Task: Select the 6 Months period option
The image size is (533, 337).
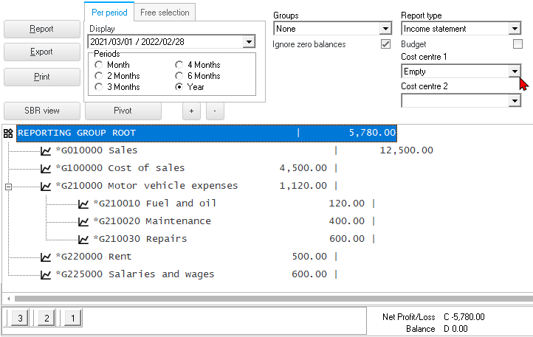Action: click(179, 76)
